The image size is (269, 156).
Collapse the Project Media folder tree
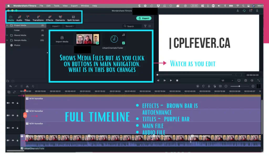7,25
